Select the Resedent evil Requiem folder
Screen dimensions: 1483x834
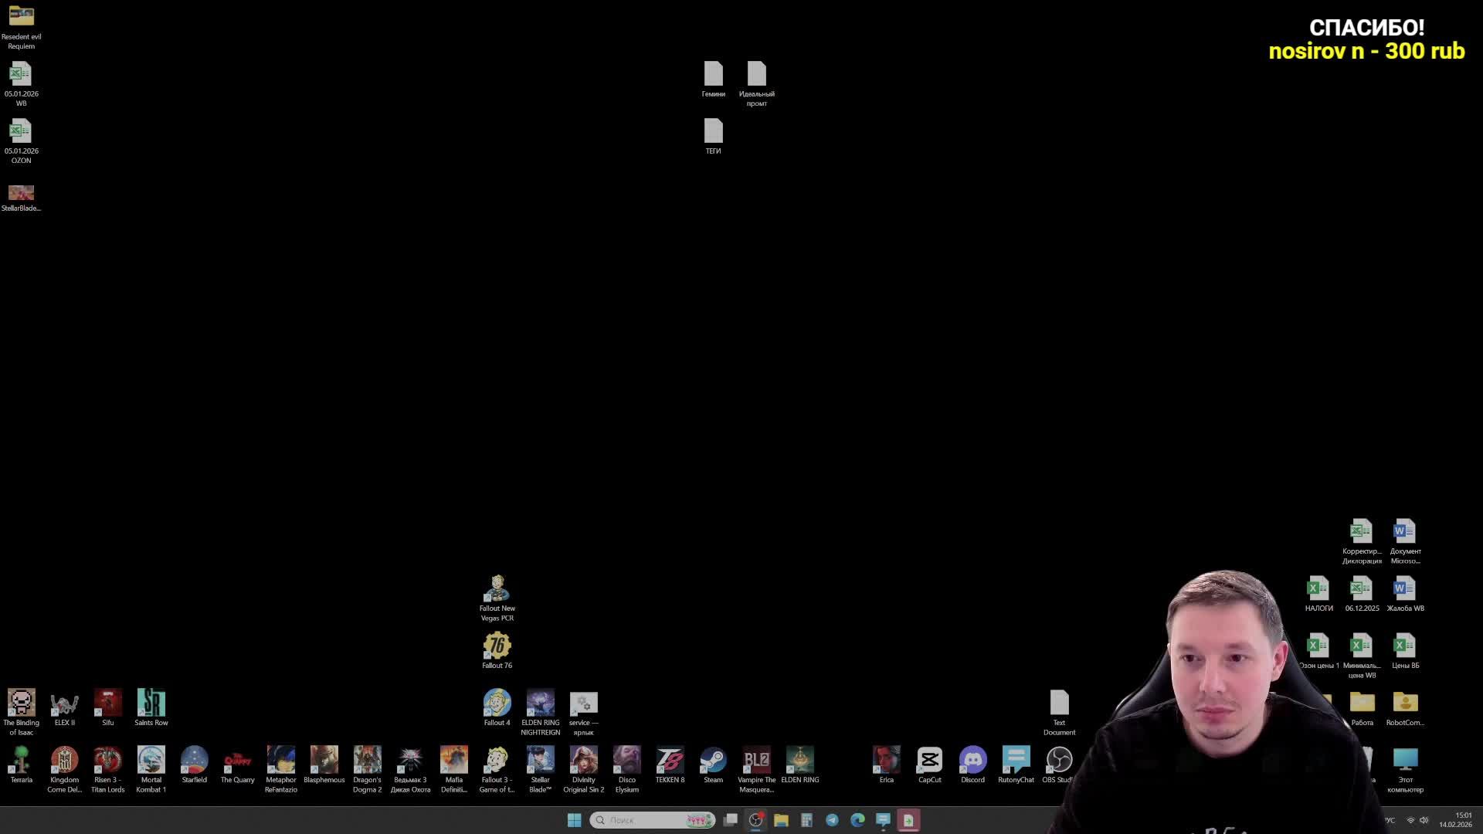(21, 17)
